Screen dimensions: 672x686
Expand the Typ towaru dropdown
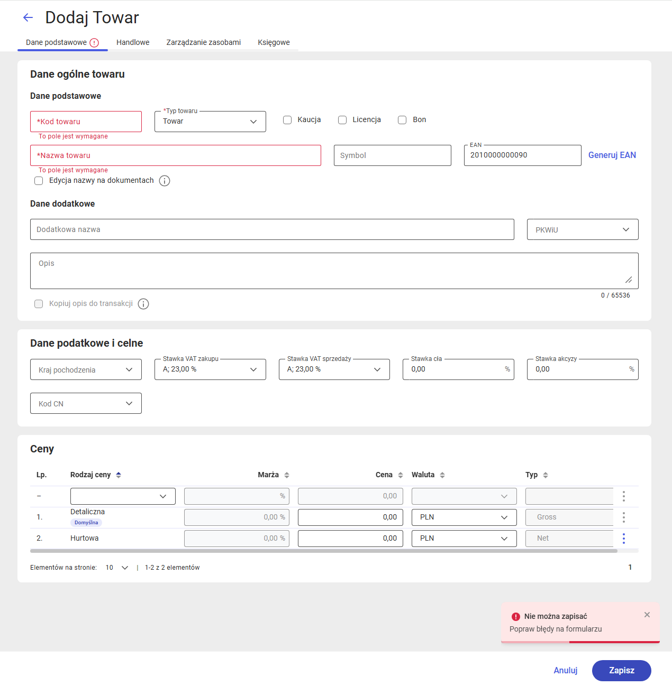click(210, 122)
